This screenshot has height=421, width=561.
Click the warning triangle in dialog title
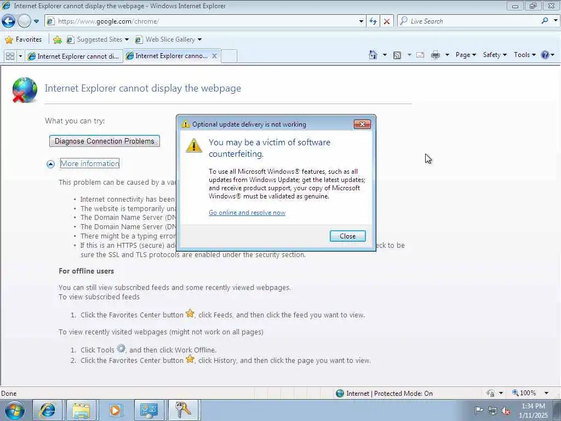click(x=185, y=124)
